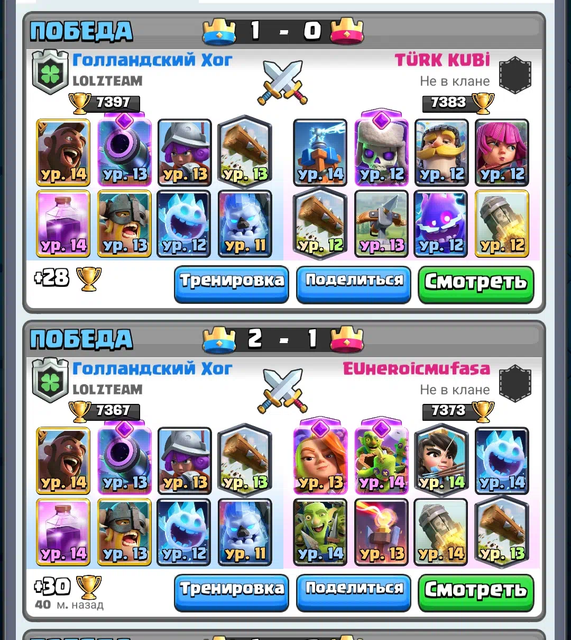This screenshot has width=571, height=640.
Task: Tap Hog Rider card in first battle deck
Action: 63,153
